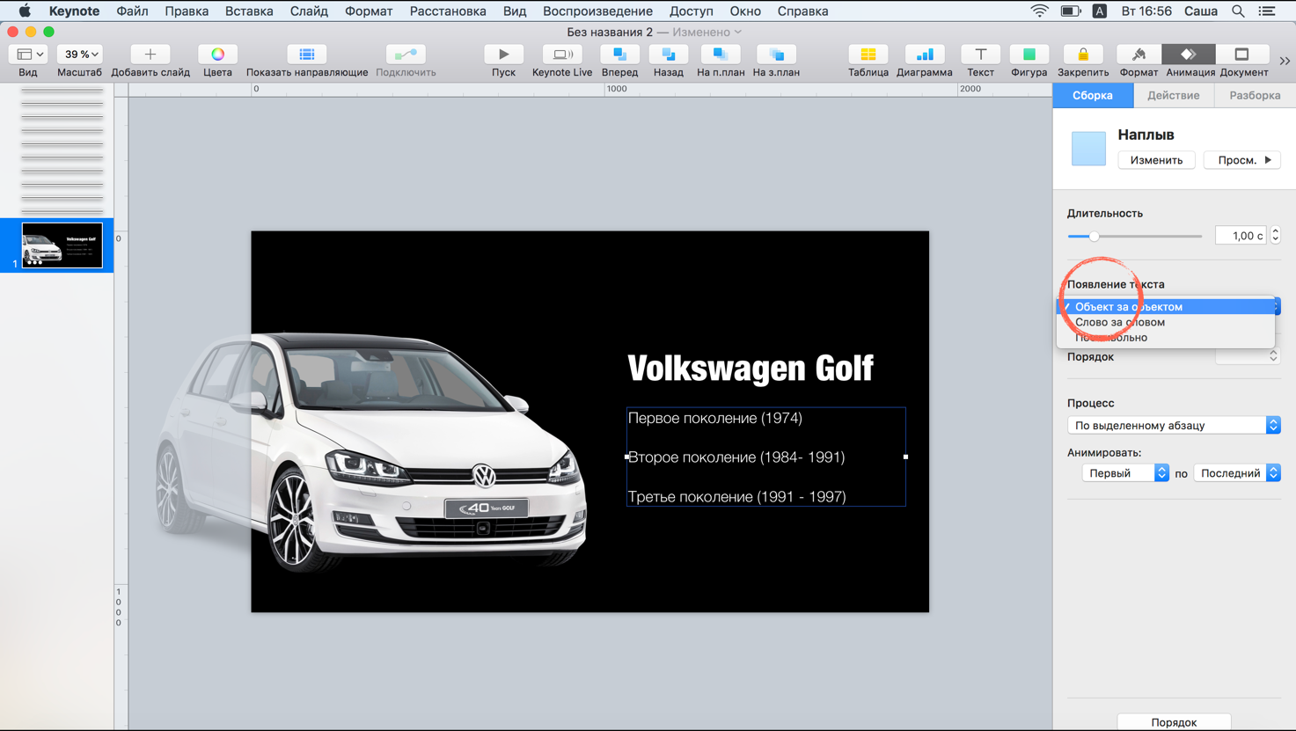Image resolution: width=1296 pixels, height=731 pixels.
Task: Insert a Chart (Диаграмма) icon
Action: (x=925, y=55)
